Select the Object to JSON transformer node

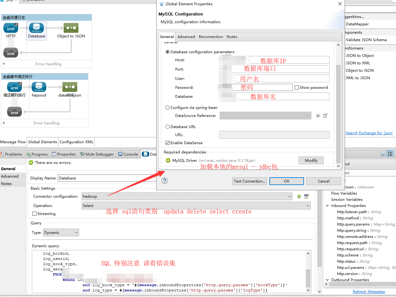[71, 28]
